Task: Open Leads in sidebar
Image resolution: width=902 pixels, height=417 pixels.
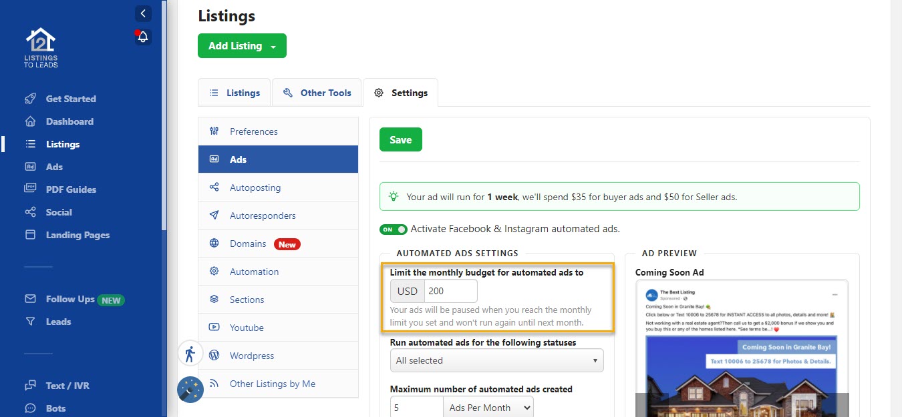Action: pyautogui.click(x=58, y=322)
